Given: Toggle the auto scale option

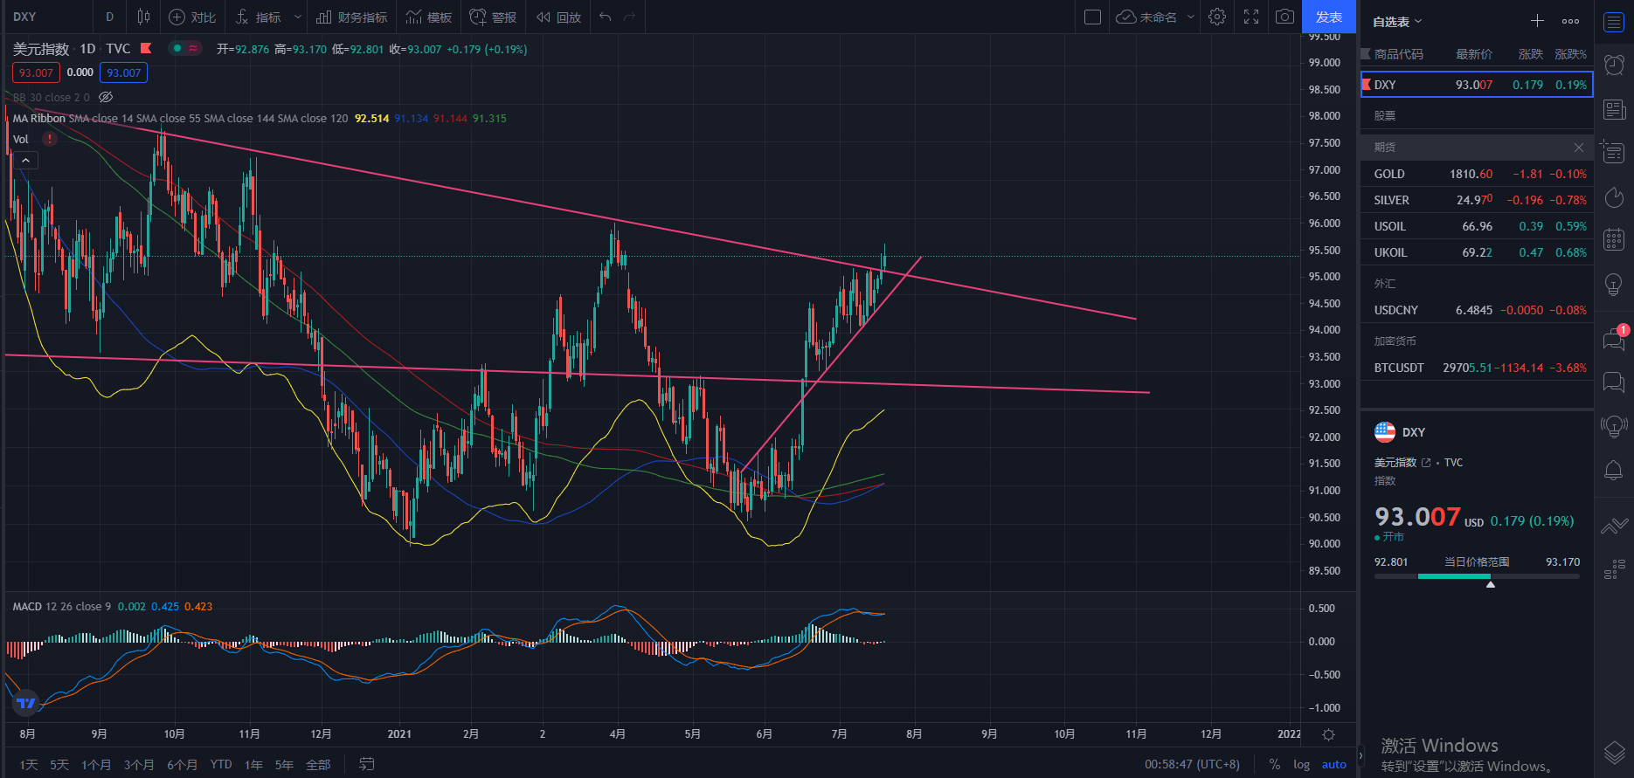Looking at the screenshot, I should click(1334, 764).
